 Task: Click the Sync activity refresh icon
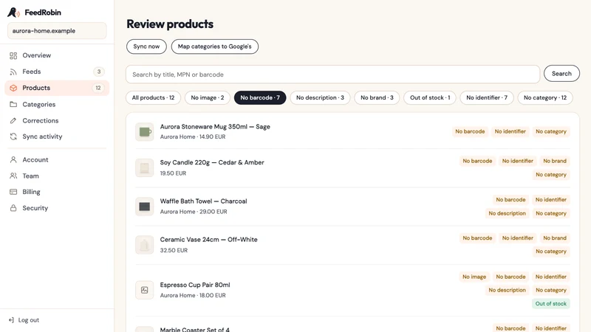pos(13,136)
